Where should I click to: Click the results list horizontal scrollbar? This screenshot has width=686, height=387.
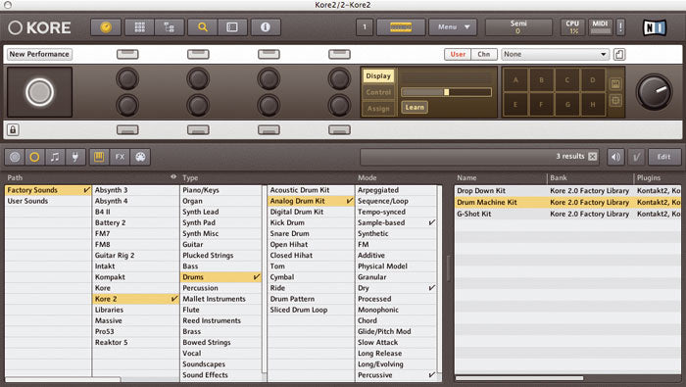pyautogui.click(x=519, y=378)
